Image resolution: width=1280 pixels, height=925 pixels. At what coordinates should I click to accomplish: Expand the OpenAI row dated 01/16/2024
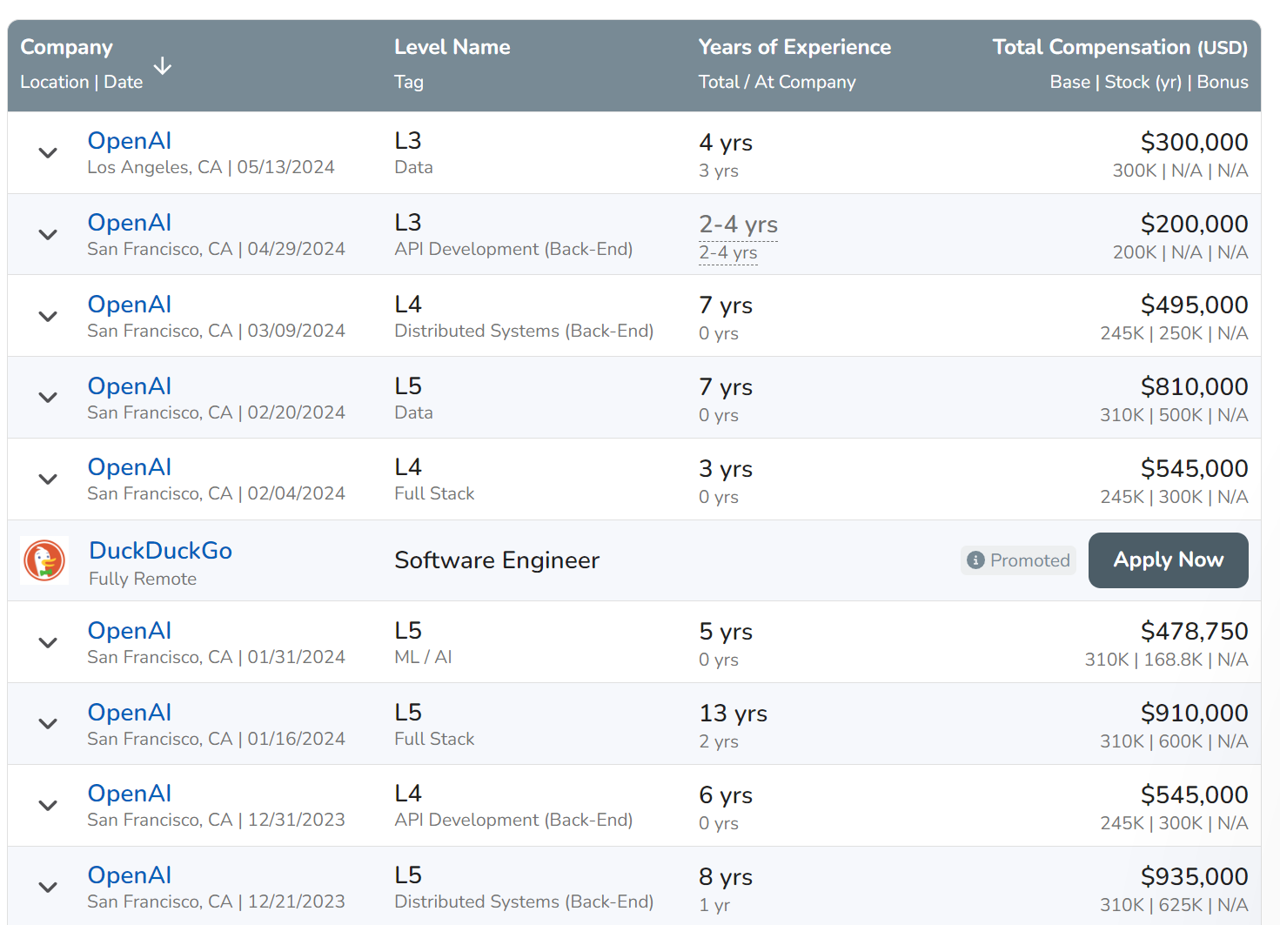pos(48,723)
